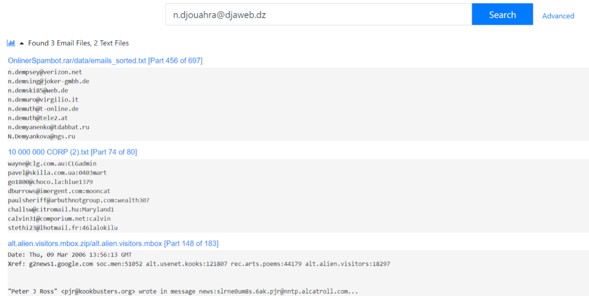
Task: Open the 10 000 000 CORP (2).txt result
Action: [72, 152]
